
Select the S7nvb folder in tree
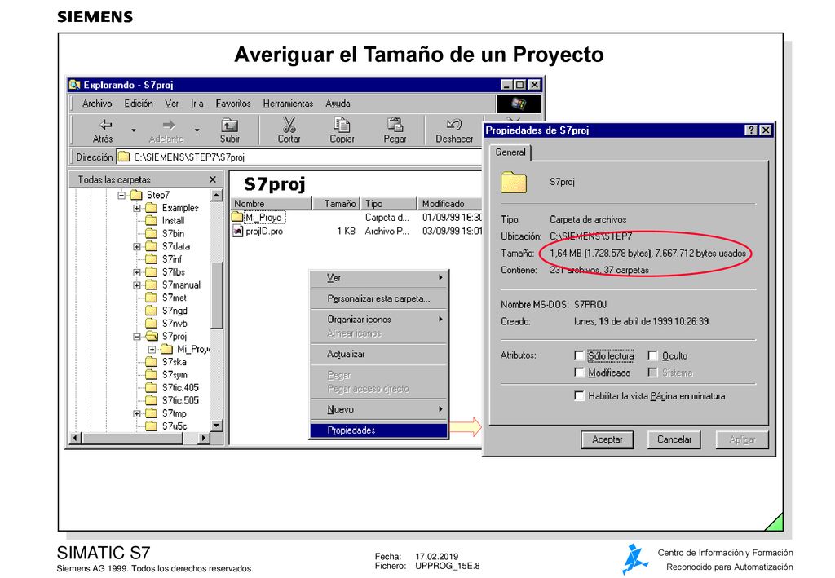tap(166, 323)
